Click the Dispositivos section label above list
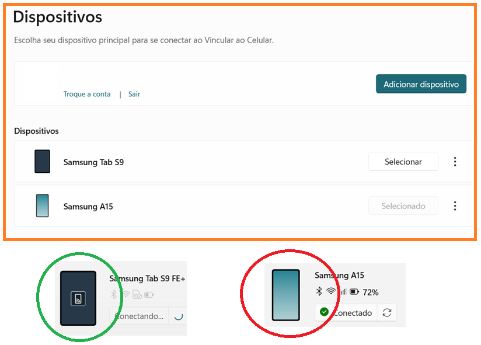481x345 pixels. (37, 131)
